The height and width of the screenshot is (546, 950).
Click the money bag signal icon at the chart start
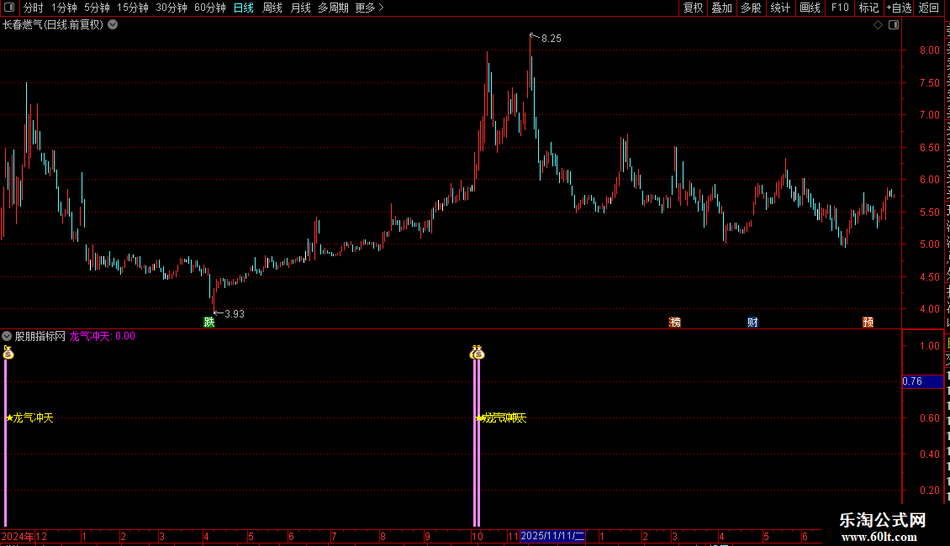[x=8, y=352]
